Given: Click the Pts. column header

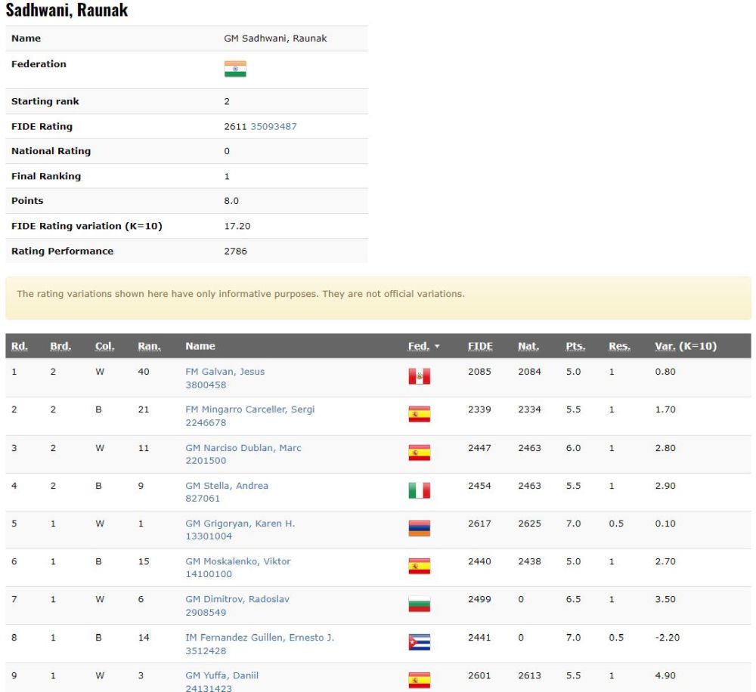Looking at the screenshot, I should click(x=575, y=346).
